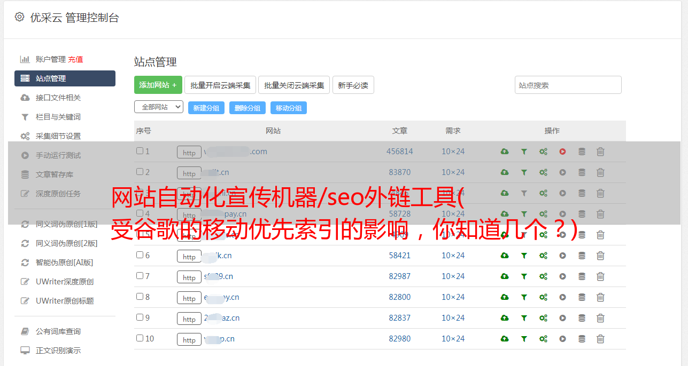
Task: Click the 删除分组 button
Action: 248,108
